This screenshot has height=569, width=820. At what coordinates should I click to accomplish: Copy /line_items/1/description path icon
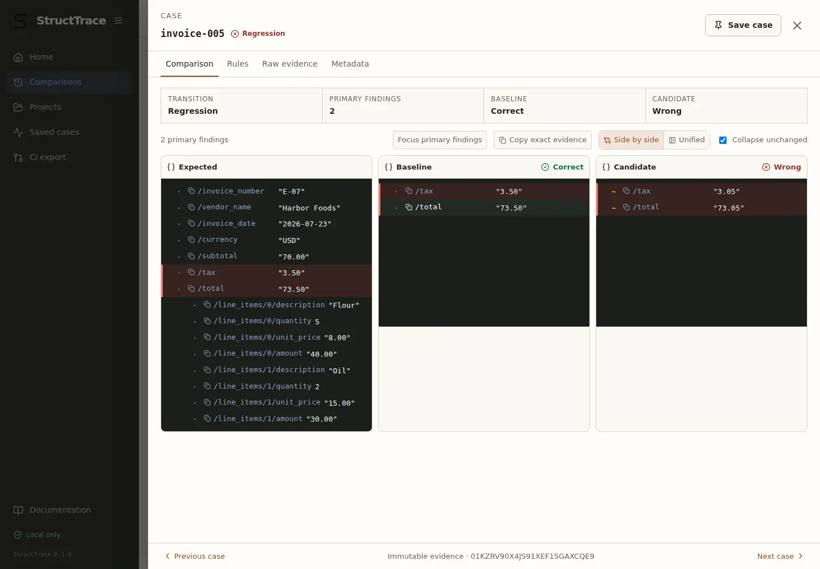pyautogui.click(x=207, y=370)
